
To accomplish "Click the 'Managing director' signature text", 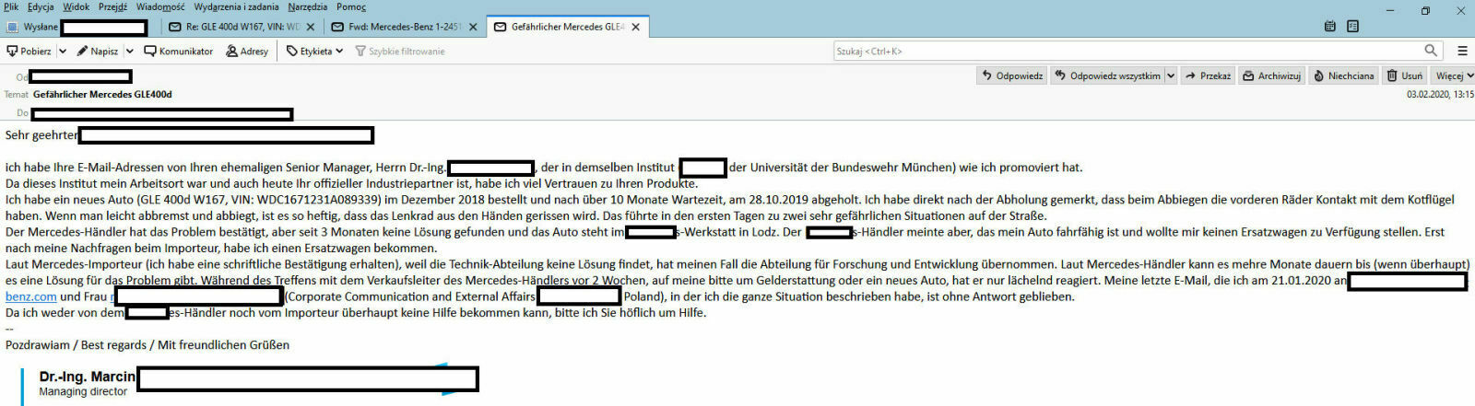I will pos(83,391).
